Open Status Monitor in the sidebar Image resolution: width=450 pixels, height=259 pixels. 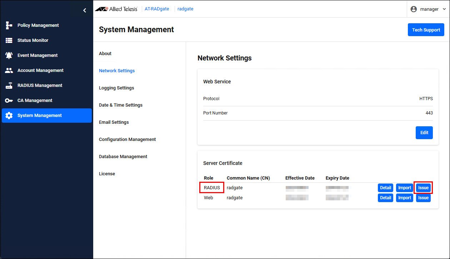(46, 40)
